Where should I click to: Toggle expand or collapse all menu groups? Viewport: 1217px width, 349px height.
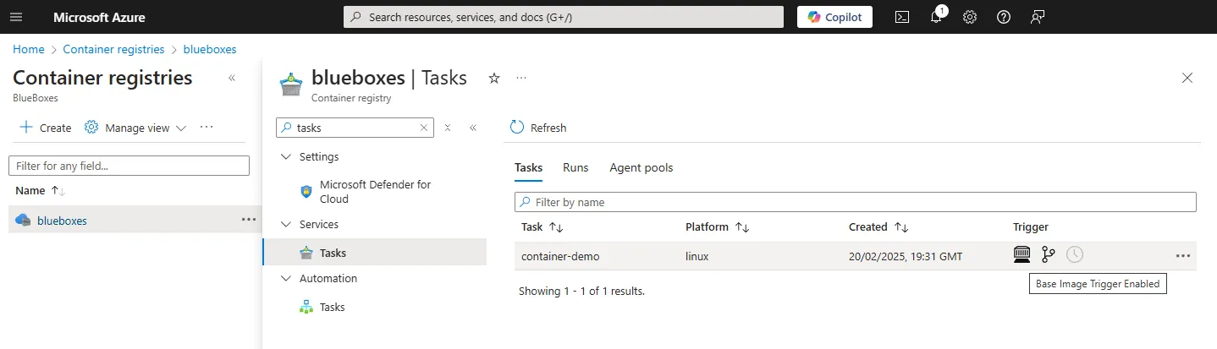(448, 128)
